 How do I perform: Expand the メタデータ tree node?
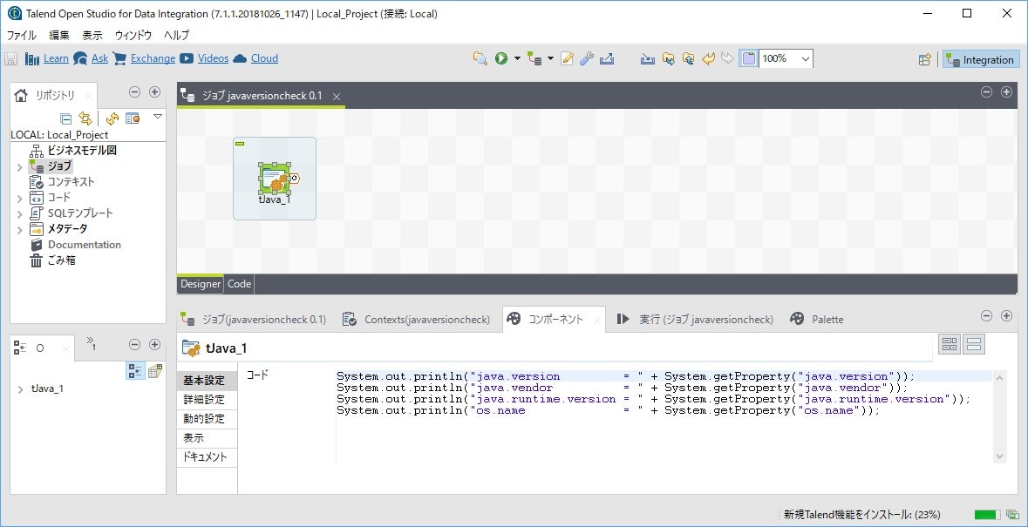20,230
